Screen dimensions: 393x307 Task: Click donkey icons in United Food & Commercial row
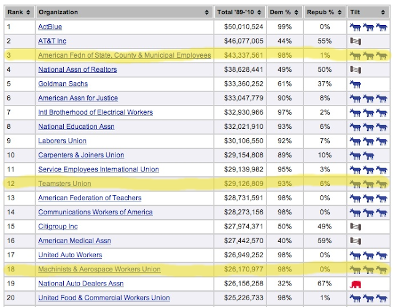368,298
